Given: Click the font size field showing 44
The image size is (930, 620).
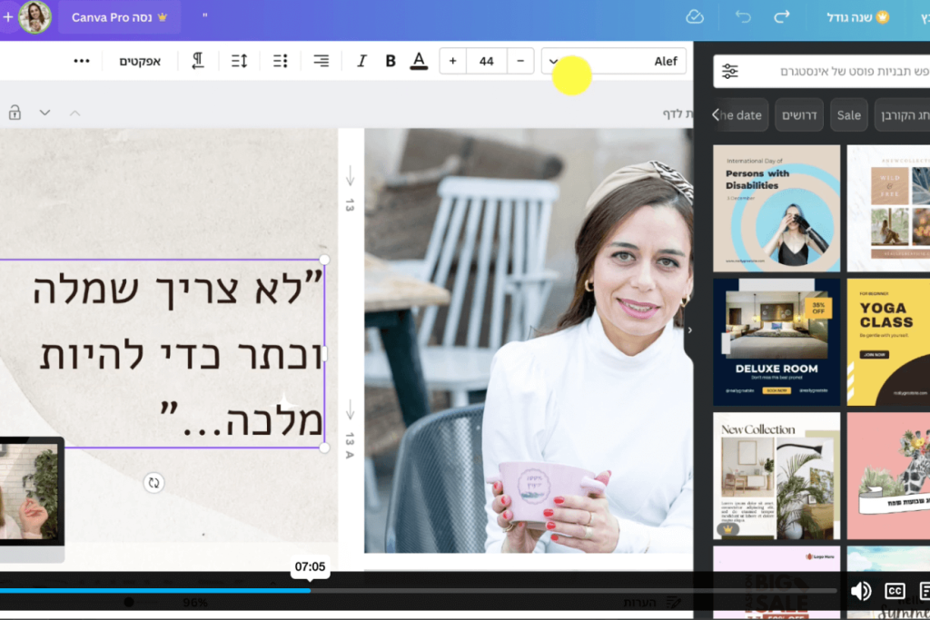Looking at the screenshot, I should coord(487,61).
